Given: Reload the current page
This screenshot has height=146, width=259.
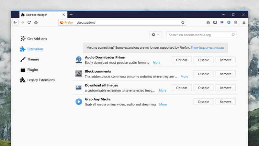Looking at the screenshot, I should click(x=29, y=22).
